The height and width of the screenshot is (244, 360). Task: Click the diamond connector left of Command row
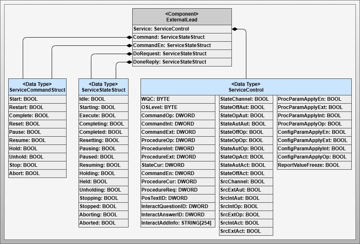point(129,37)
